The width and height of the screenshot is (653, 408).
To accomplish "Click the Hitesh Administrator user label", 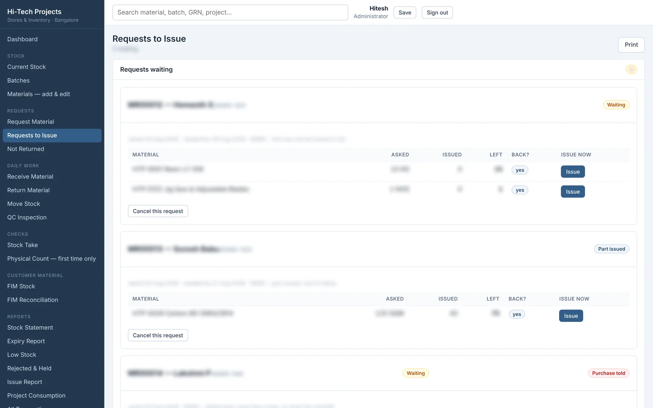I will (x=371, y=12).
